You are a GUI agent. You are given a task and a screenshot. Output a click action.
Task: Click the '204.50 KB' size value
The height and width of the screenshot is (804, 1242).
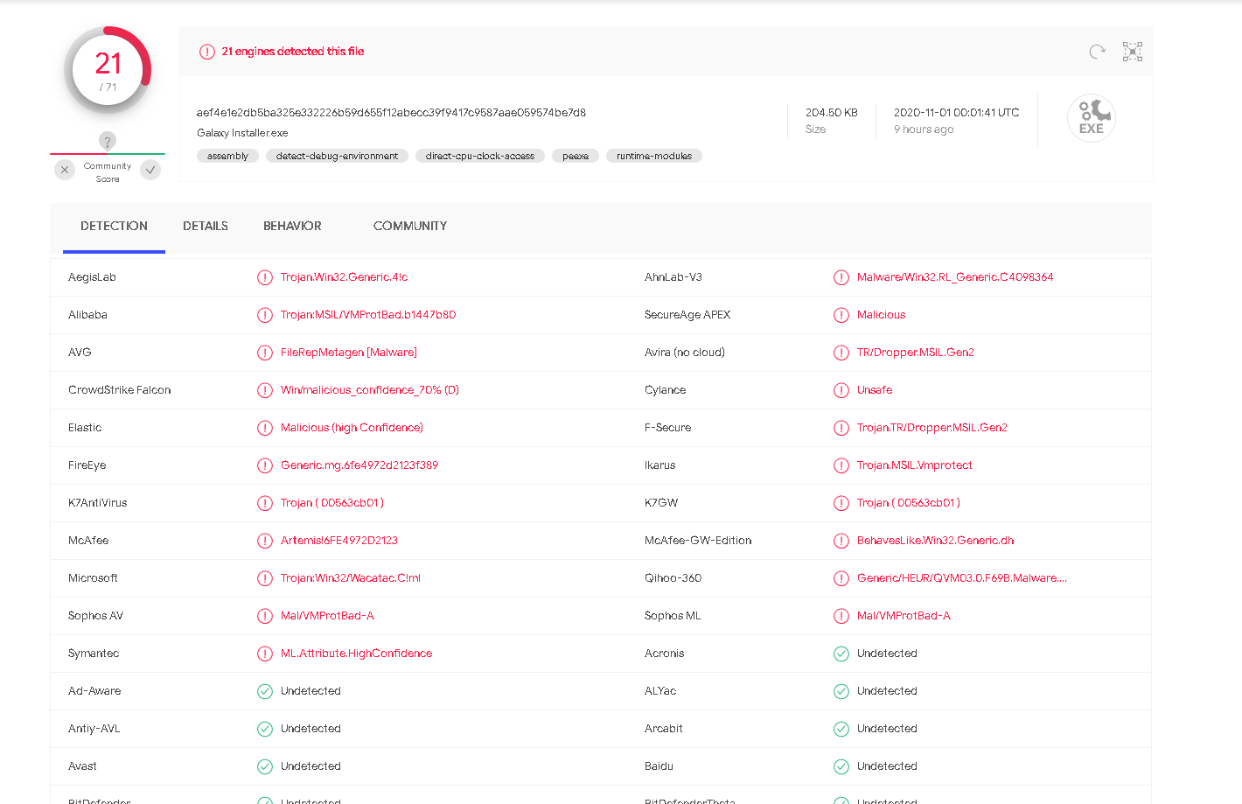(831, 113)
